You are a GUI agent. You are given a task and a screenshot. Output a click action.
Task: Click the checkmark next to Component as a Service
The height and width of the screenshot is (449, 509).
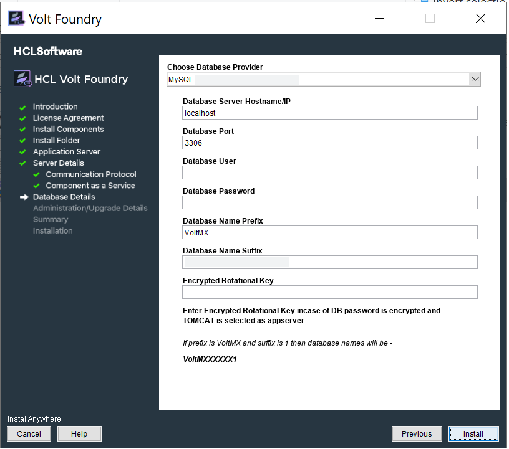36,186
